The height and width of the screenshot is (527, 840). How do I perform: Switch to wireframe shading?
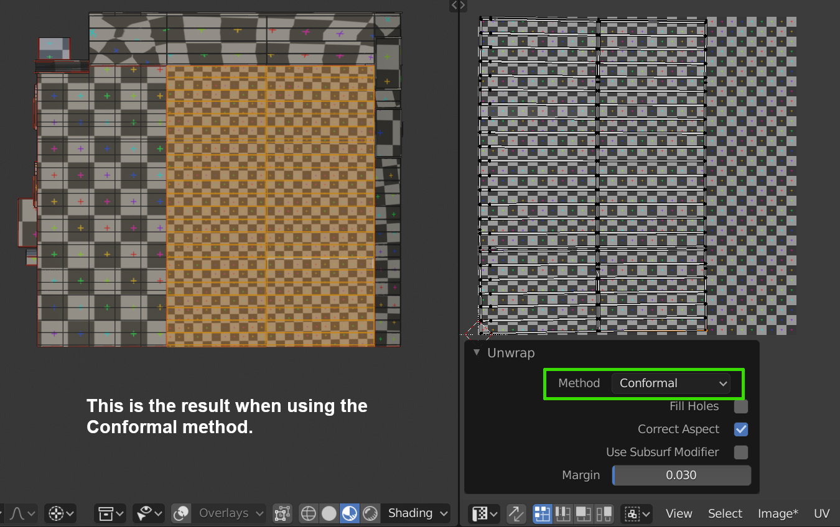(x=309, y=513)
